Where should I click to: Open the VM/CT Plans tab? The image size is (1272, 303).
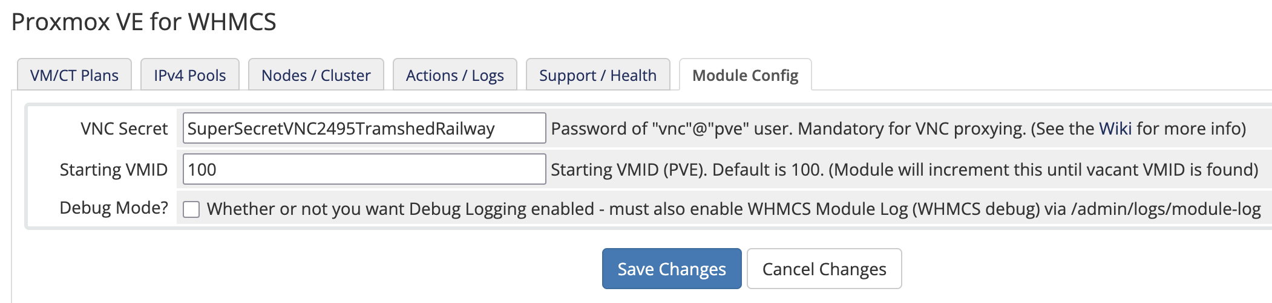(74, 75)
